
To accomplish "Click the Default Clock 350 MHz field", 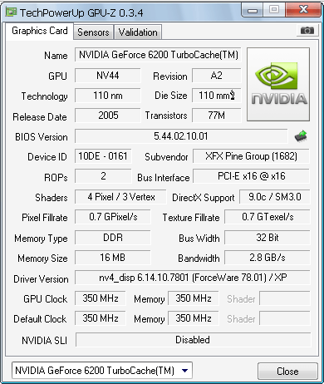I will click(x=101, y=318).
